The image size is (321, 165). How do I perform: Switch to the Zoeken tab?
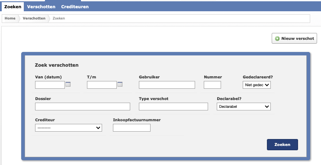click(x=13, y=6)
